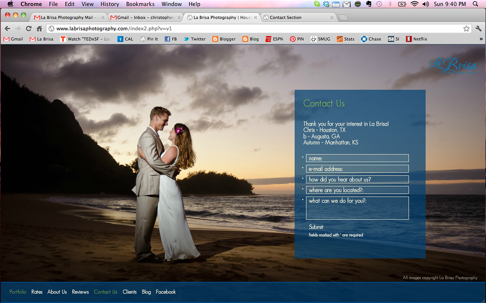Viewport: 486px width, 303px height.
Task: Open the File menu
Action: click(x=53, y=4)
